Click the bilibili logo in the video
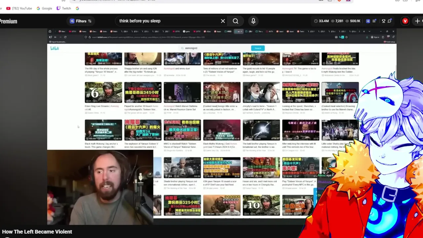 click(x=55, y=48)
